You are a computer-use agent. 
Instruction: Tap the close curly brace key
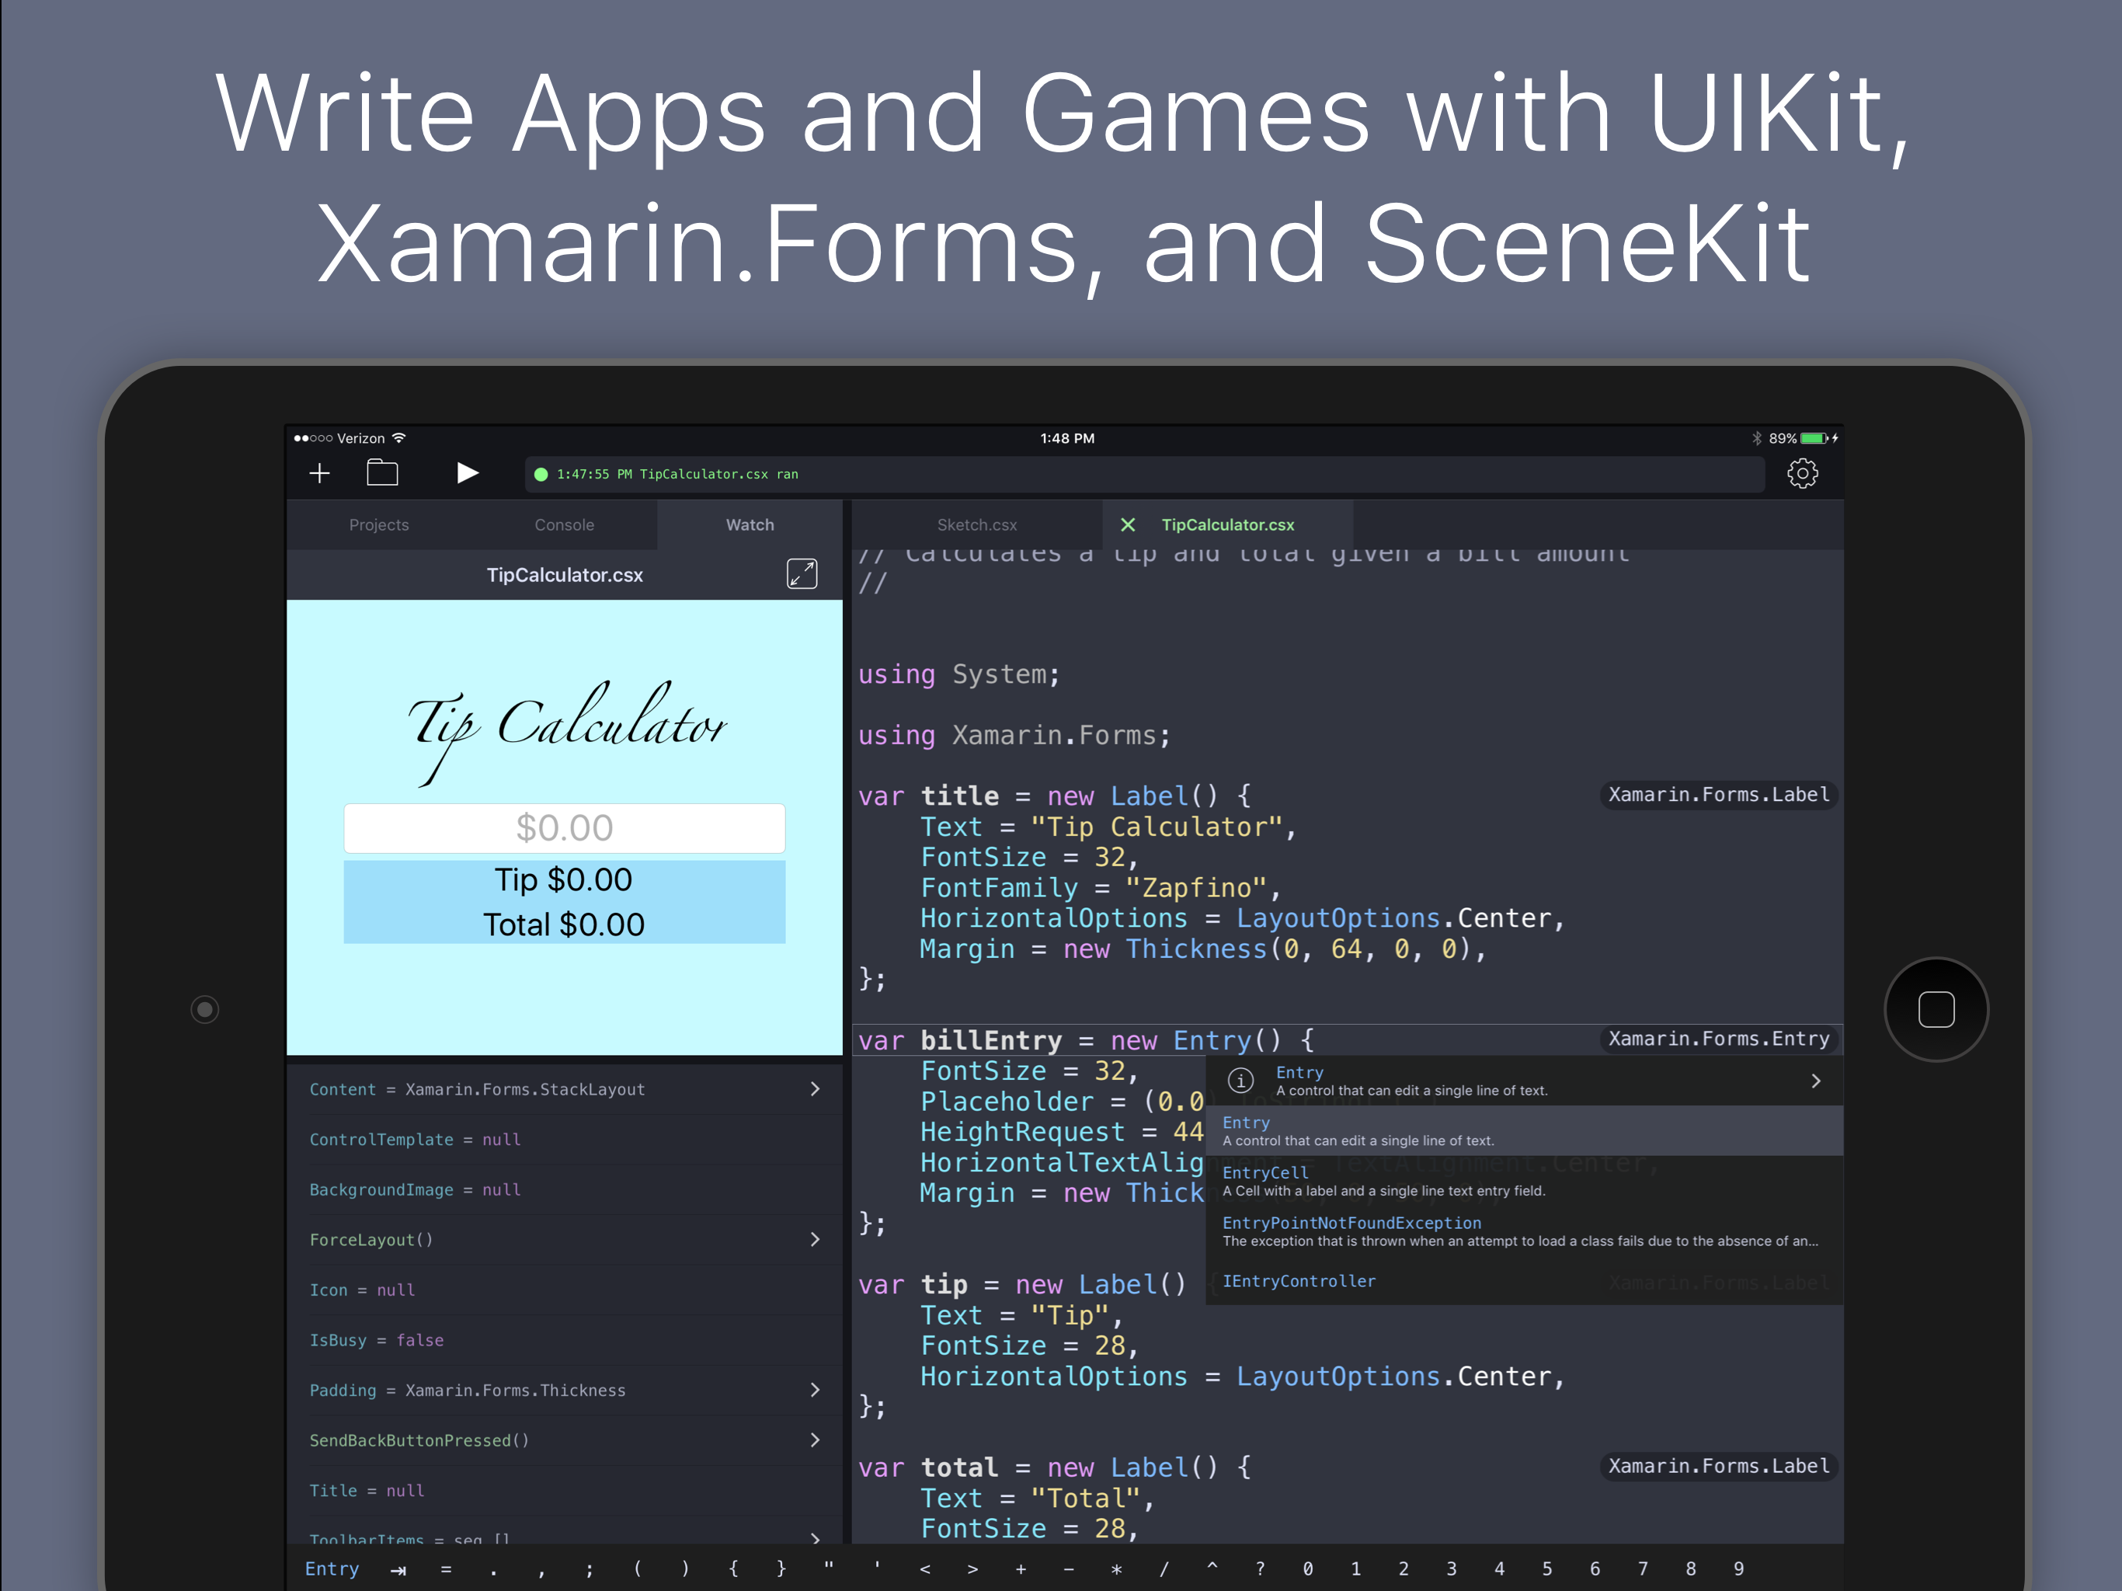tap(781, 1570)
